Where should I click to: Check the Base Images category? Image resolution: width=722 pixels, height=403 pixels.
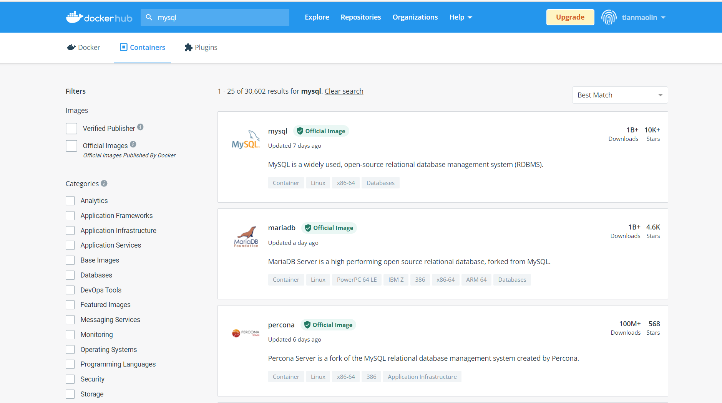point(70,260)
